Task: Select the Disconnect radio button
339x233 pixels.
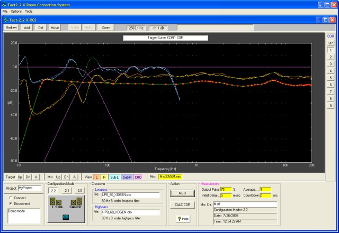Action: tap(11, 203)
